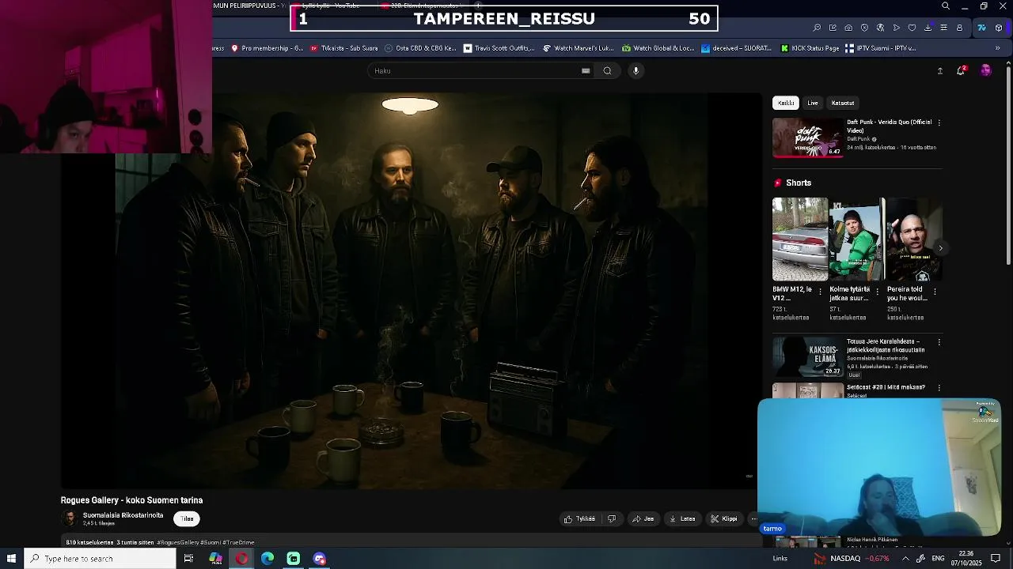Screen dimensions: 1013x569
Task: Select the Live filter chip
Action: [813, 103]
